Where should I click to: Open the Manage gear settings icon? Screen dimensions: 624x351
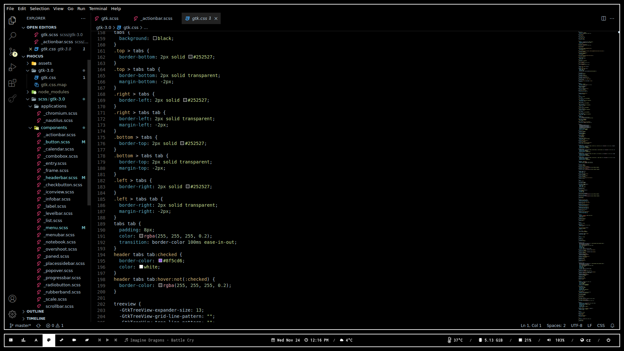point(12,314)
